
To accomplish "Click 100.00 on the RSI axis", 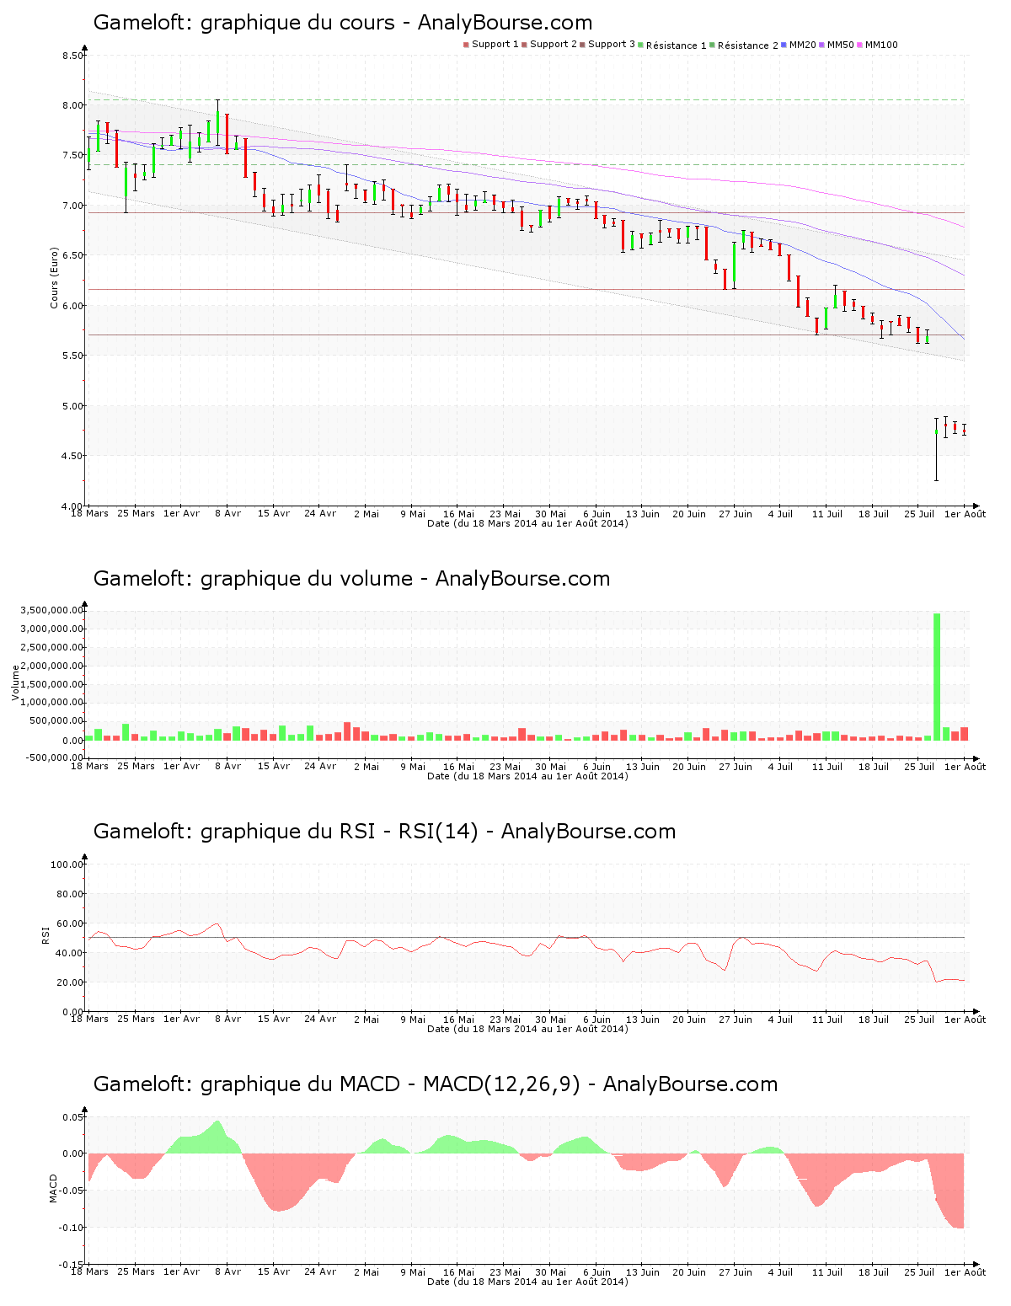I will 67,864.
